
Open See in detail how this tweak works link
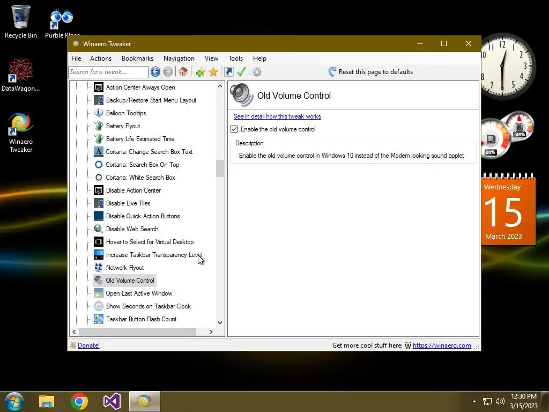tap(277, 116)
